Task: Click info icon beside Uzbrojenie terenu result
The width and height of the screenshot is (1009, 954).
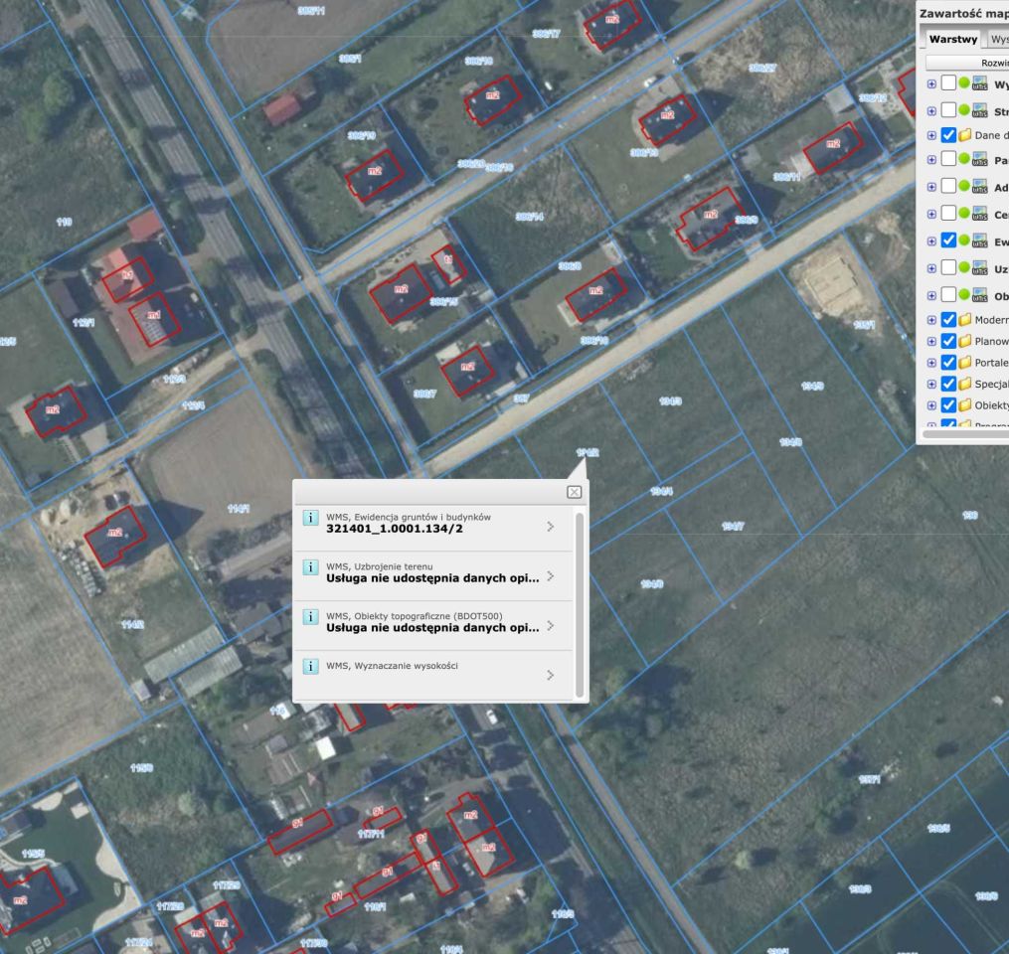Action: 310,567
